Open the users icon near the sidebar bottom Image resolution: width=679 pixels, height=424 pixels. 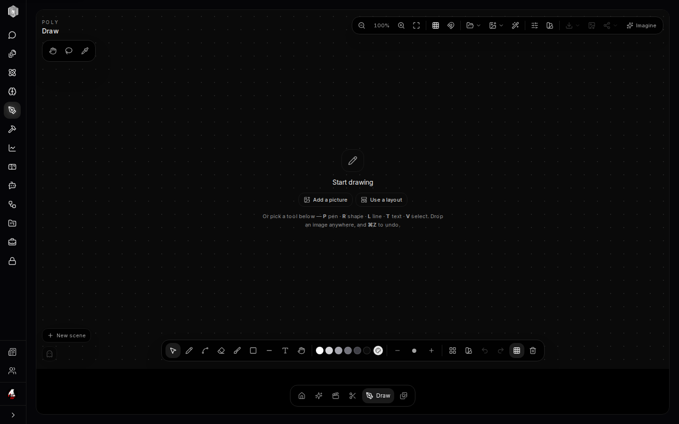tap(12, 371)
